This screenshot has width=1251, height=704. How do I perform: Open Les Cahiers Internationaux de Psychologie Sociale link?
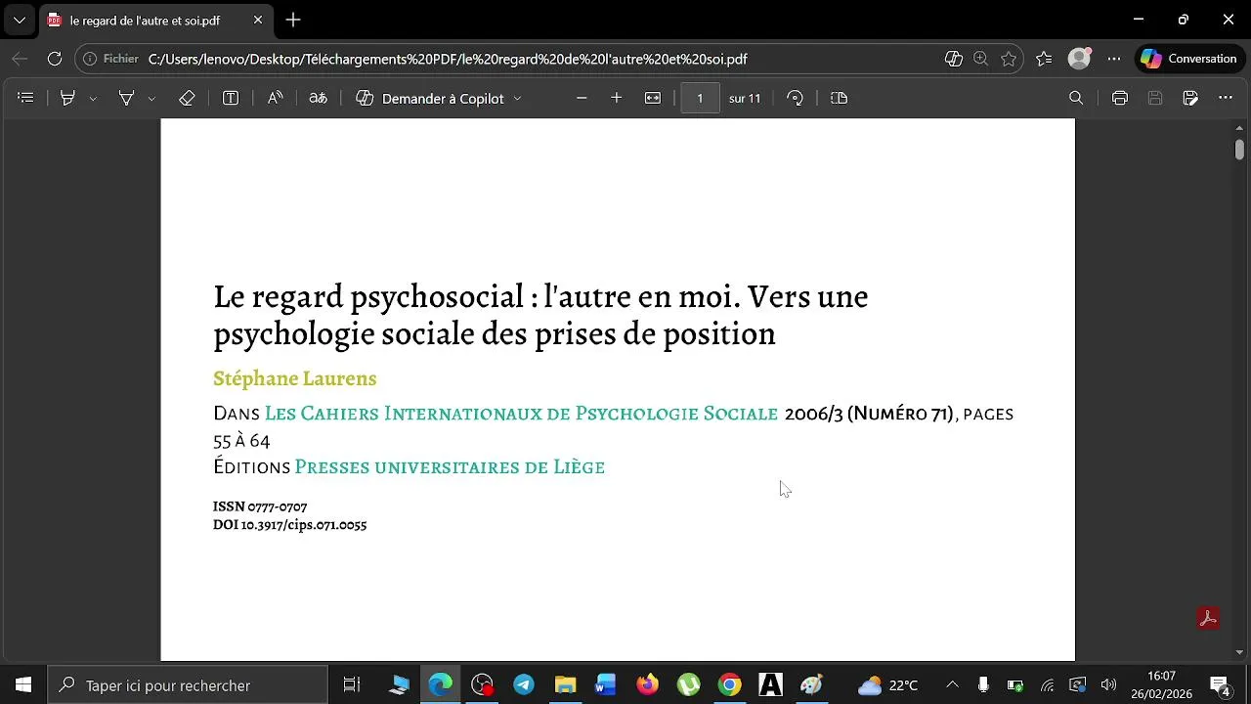tap(521, 414)
